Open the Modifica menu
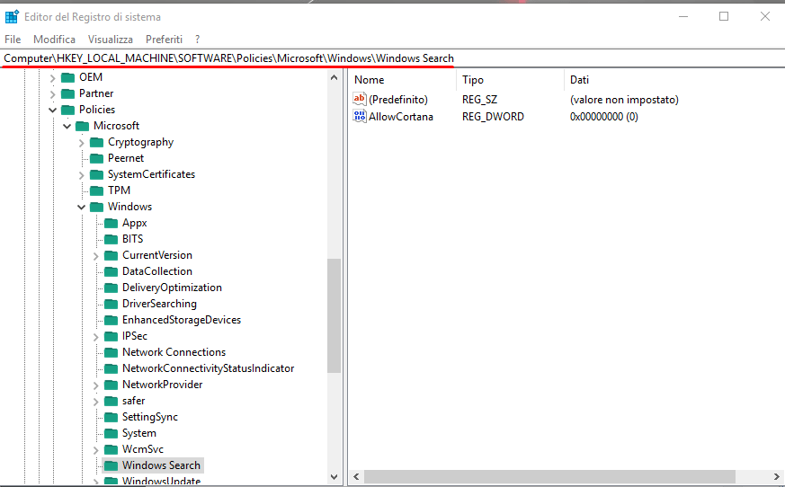Screen dimensions: 785x487 54,39
